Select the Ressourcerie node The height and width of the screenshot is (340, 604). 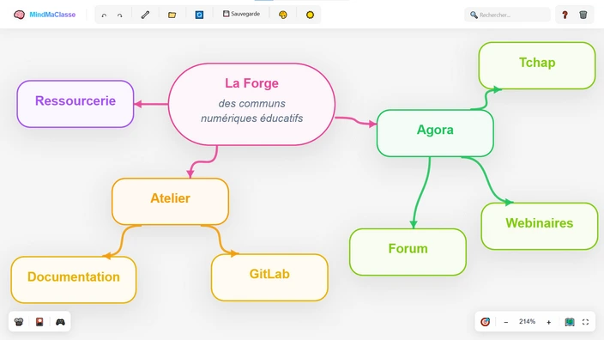pos(75,104)
